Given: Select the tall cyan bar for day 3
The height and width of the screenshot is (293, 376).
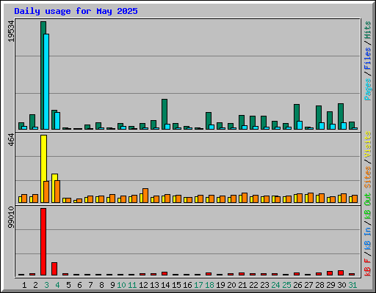Looking at the screenshot, I should pos(46,81).
